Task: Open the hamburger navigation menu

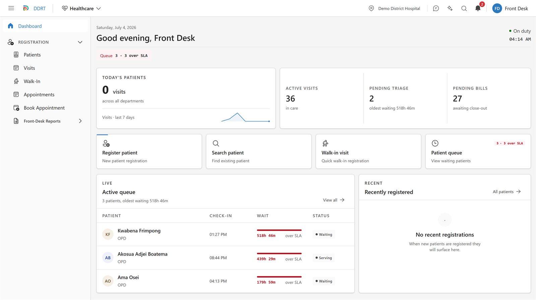Action: pyautogui.click(x=11, y=8)
